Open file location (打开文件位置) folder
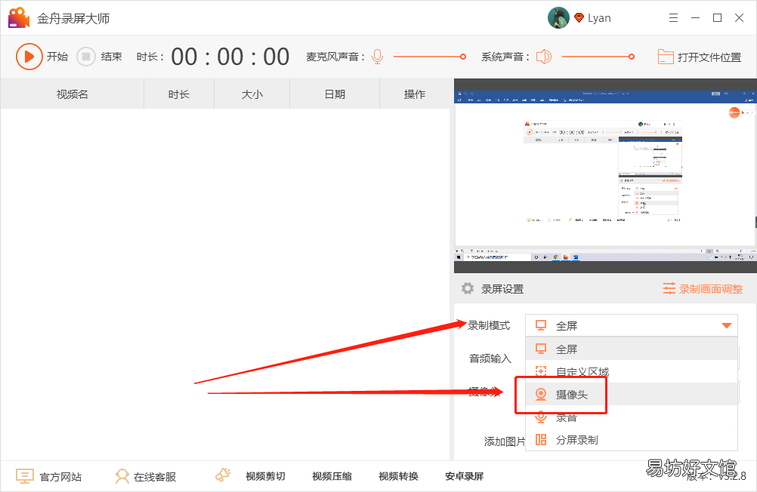The image size is (757, 492). coord(699,57)
